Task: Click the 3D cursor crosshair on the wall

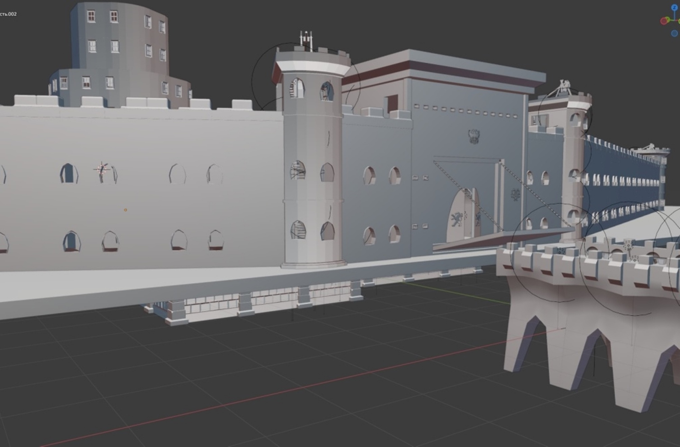Action: 102,169
